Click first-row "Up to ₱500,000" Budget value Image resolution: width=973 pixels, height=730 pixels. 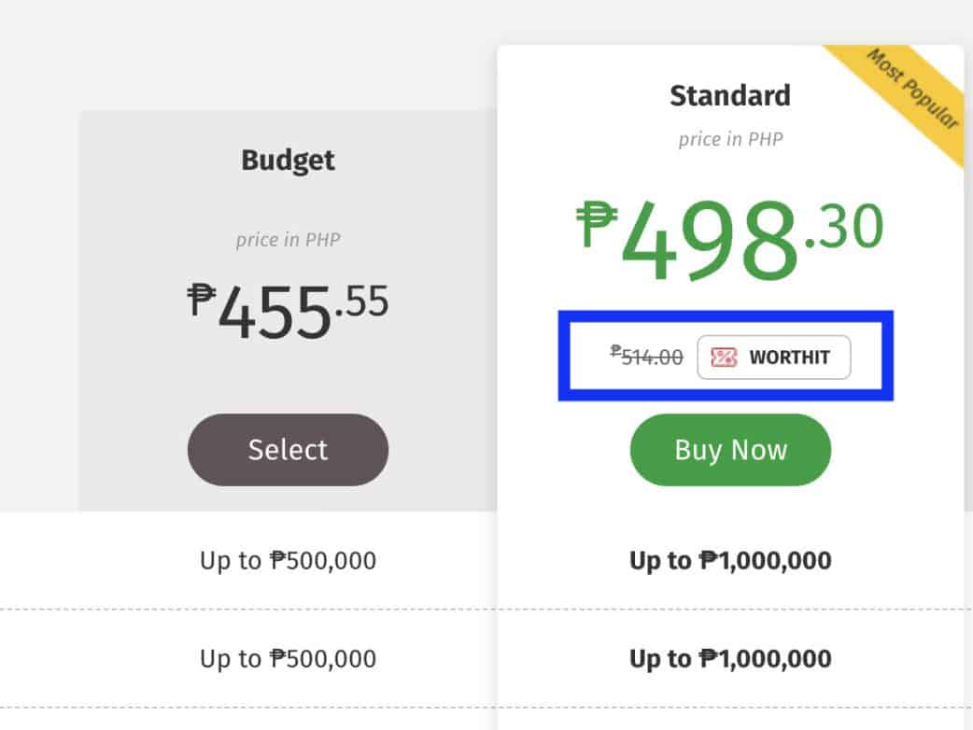(288, 561)
